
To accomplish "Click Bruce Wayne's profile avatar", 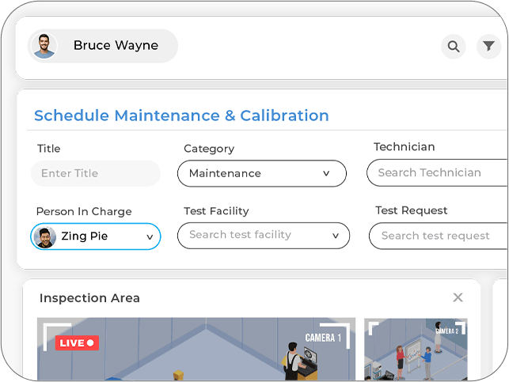I will pos(44,46).
